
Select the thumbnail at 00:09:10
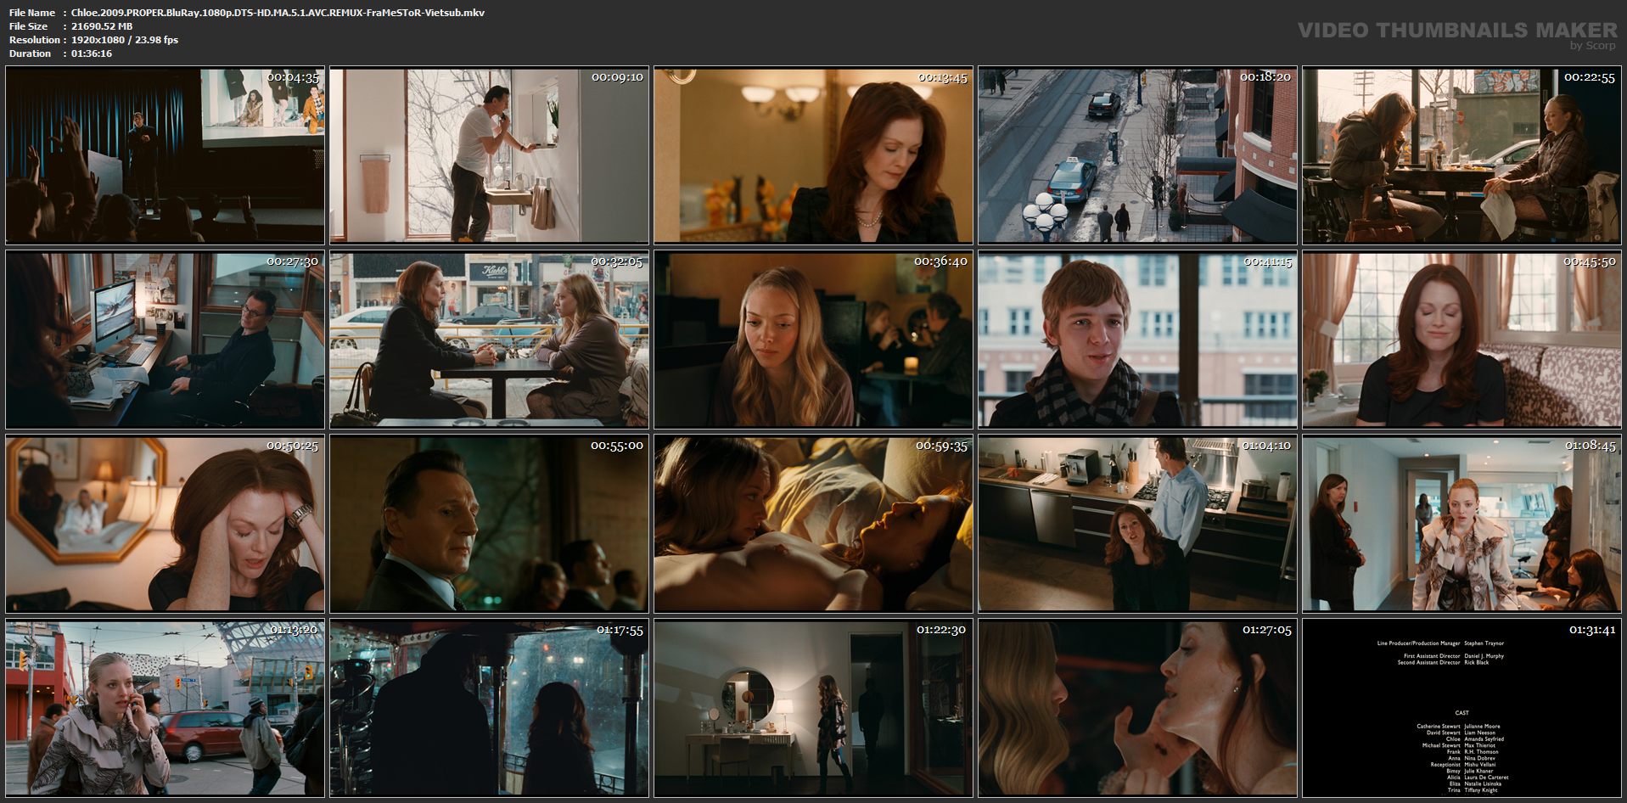489,155
